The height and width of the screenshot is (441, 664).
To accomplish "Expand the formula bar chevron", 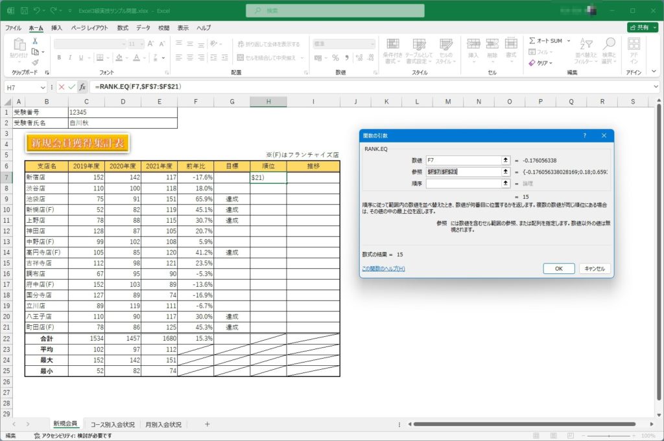I will (x=656, y=87).
